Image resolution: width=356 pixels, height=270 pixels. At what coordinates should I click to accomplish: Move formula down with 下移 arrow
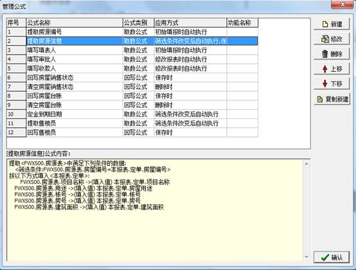332,84
